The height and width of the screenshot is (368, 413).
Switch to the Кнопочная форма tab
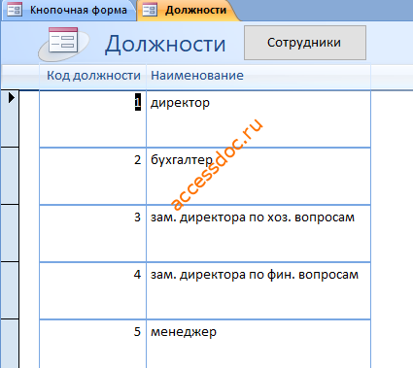68,11
